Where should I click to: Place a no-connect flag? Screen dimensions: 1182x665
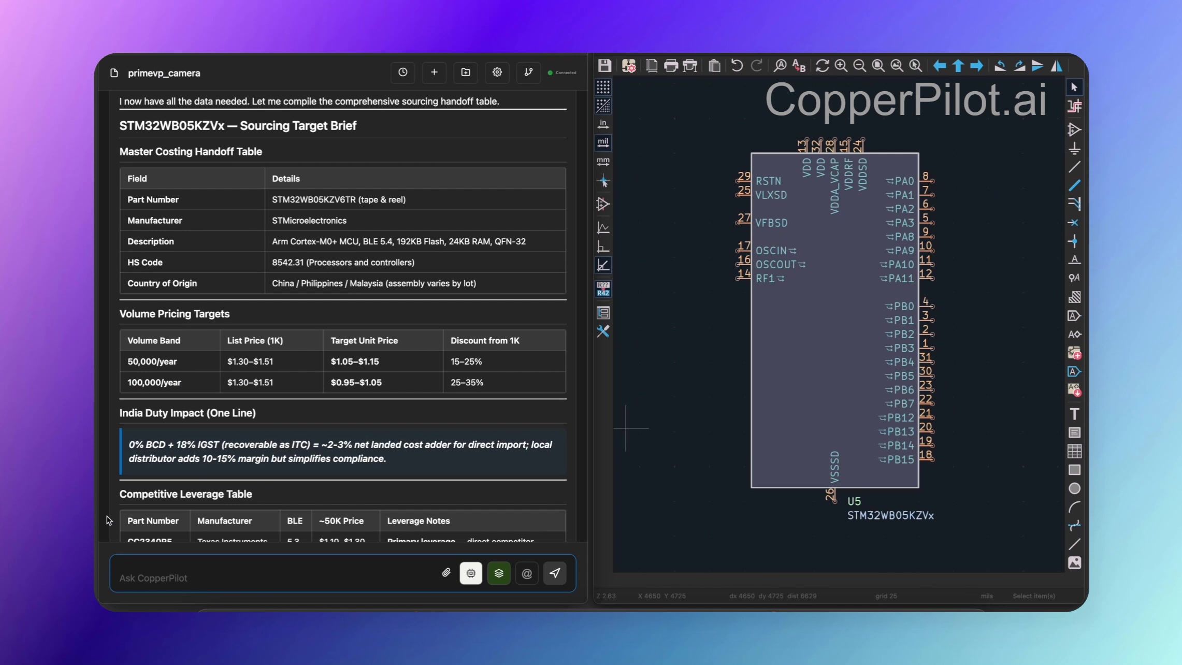pyautogui.click(x=1074, y=223)
